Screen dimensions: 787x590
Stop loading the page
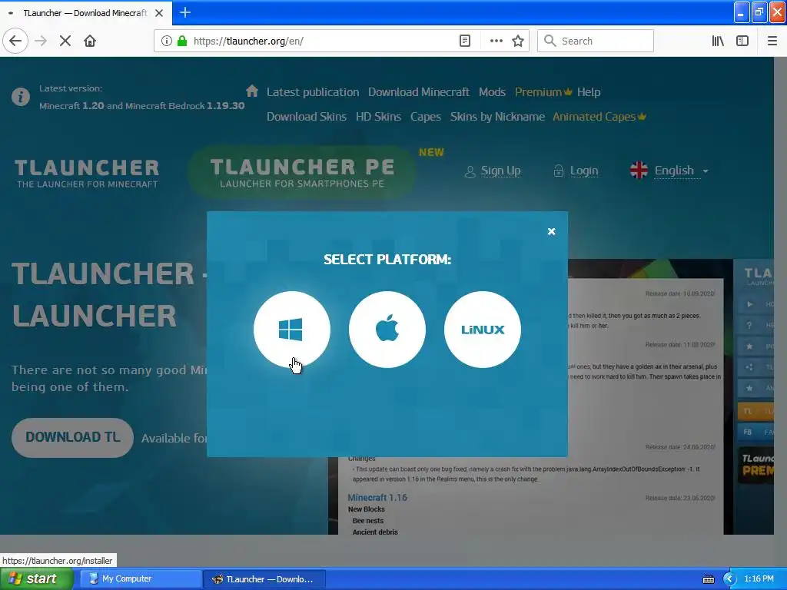(x=65, y=41)
